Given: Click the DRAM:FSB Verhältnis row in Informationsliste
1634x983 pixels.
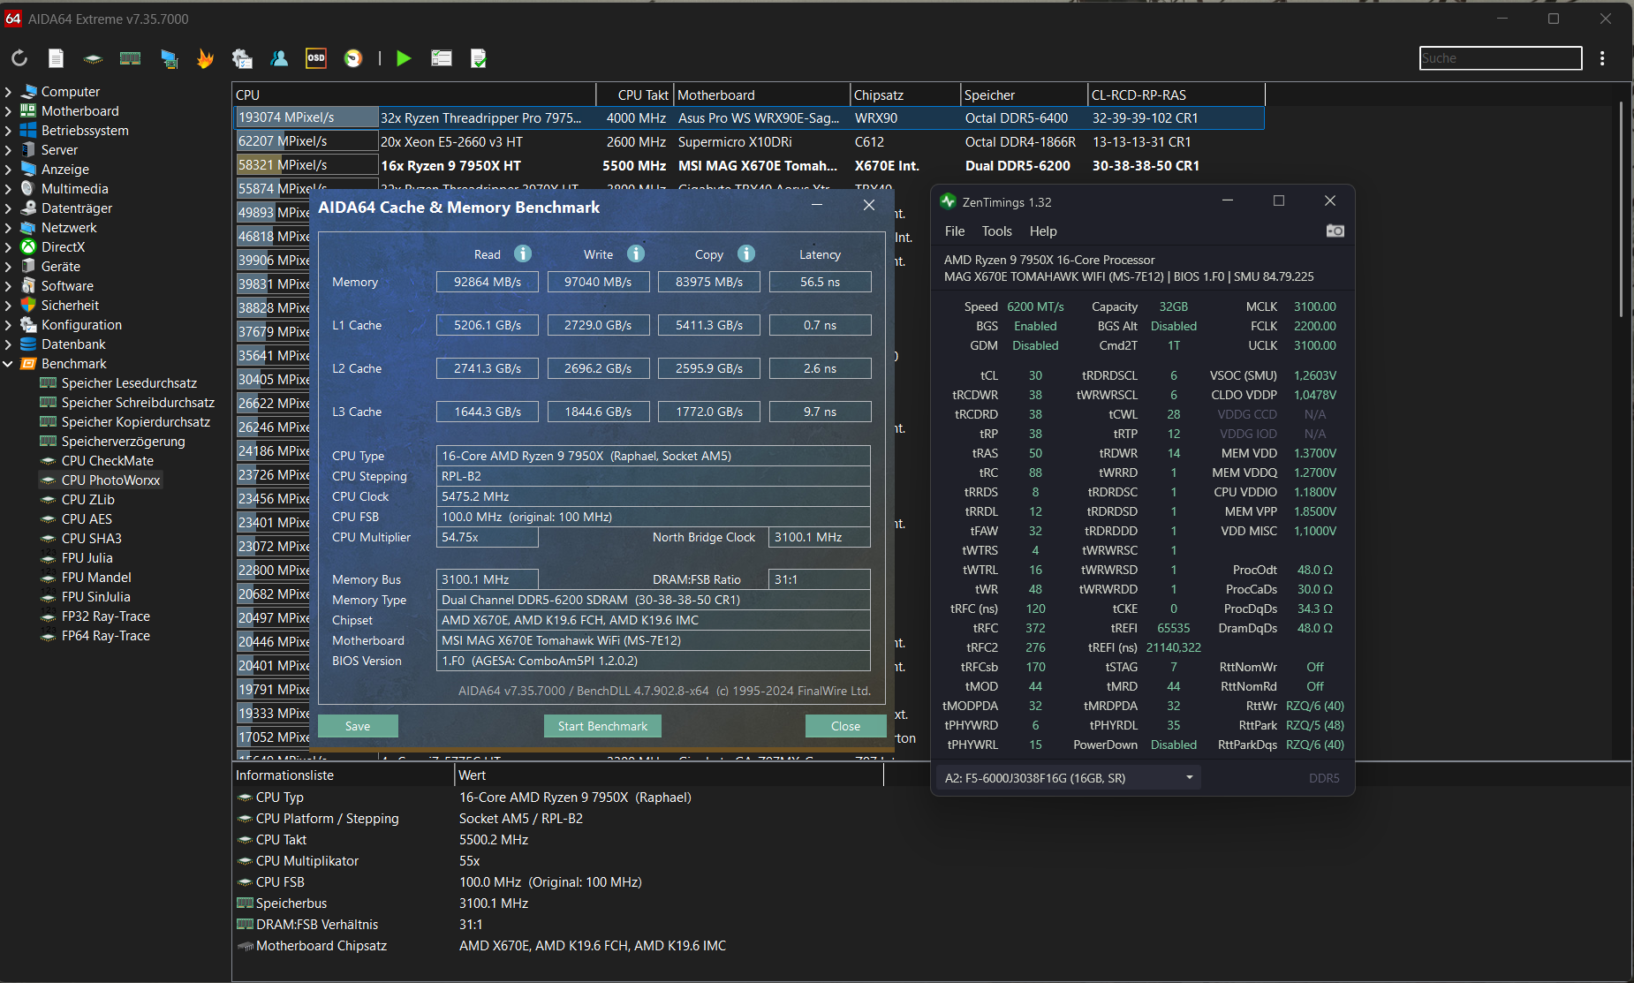Looking at the screenshot, I should [558, 925].
